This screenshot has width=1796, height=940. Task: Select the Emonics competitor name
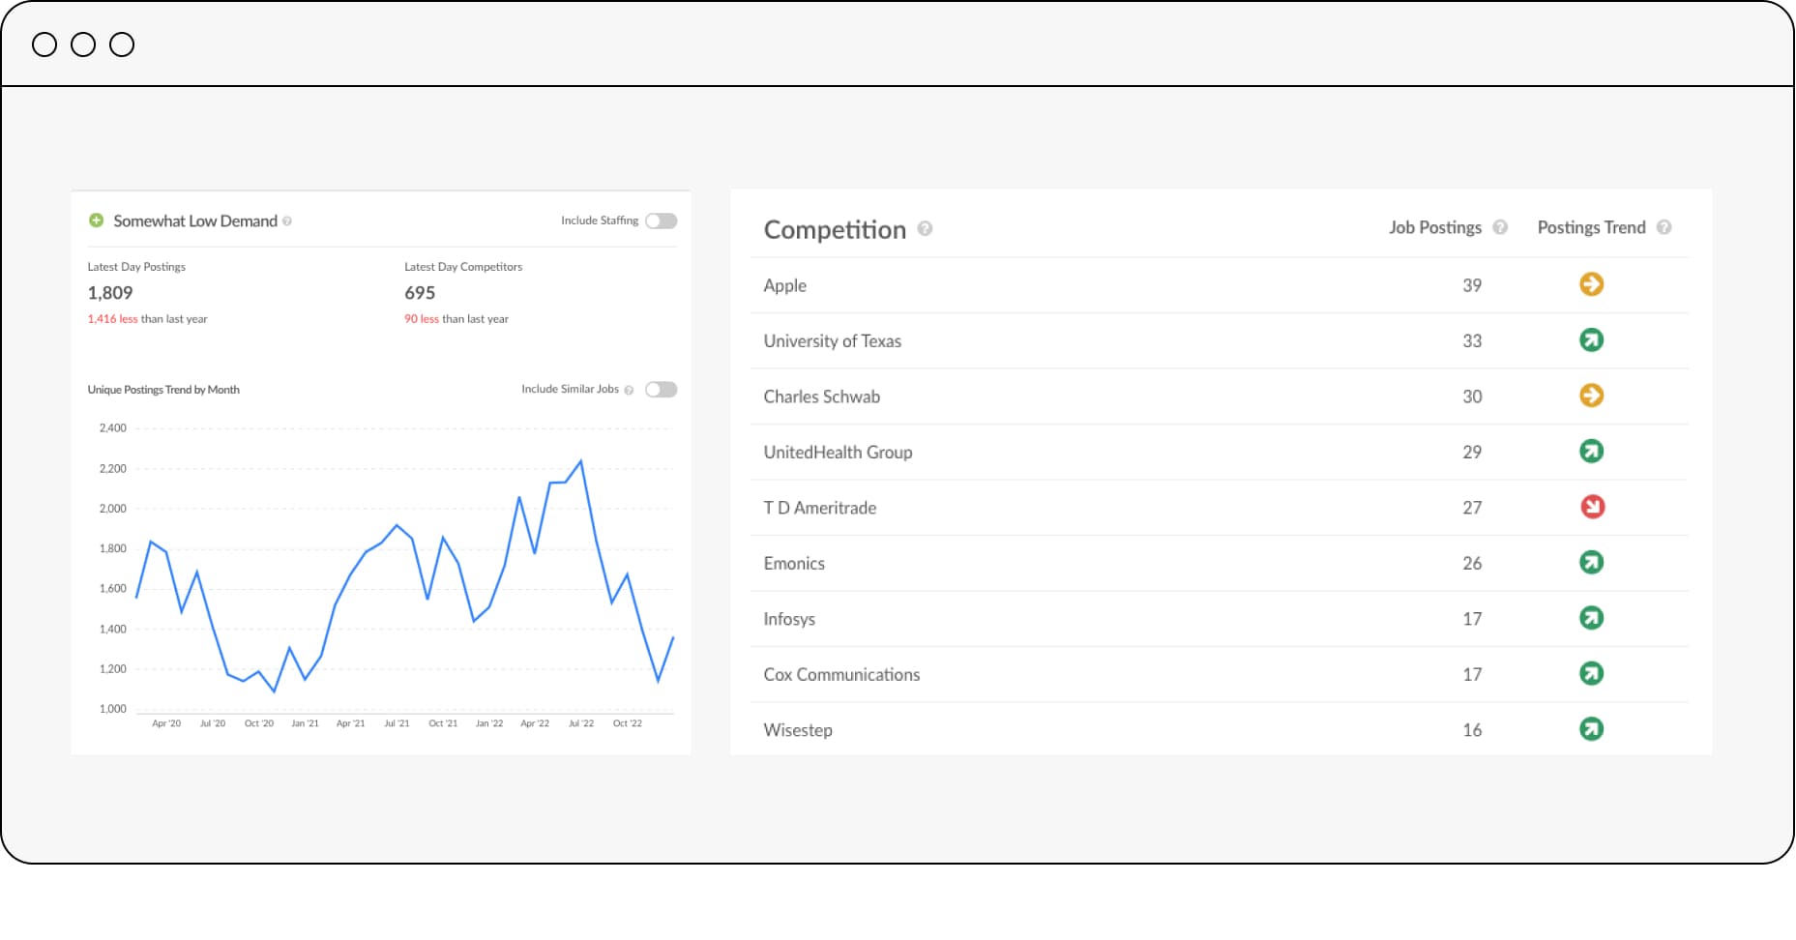pyautogui.click(x=794, y=564)
